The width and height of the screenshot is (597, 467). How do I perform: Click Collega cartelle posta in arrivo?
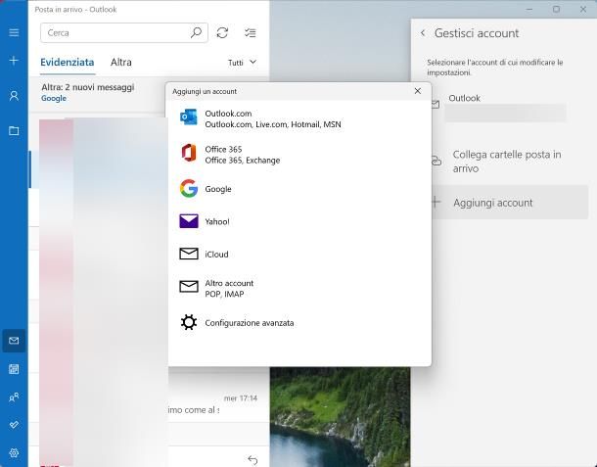(510, 162)
